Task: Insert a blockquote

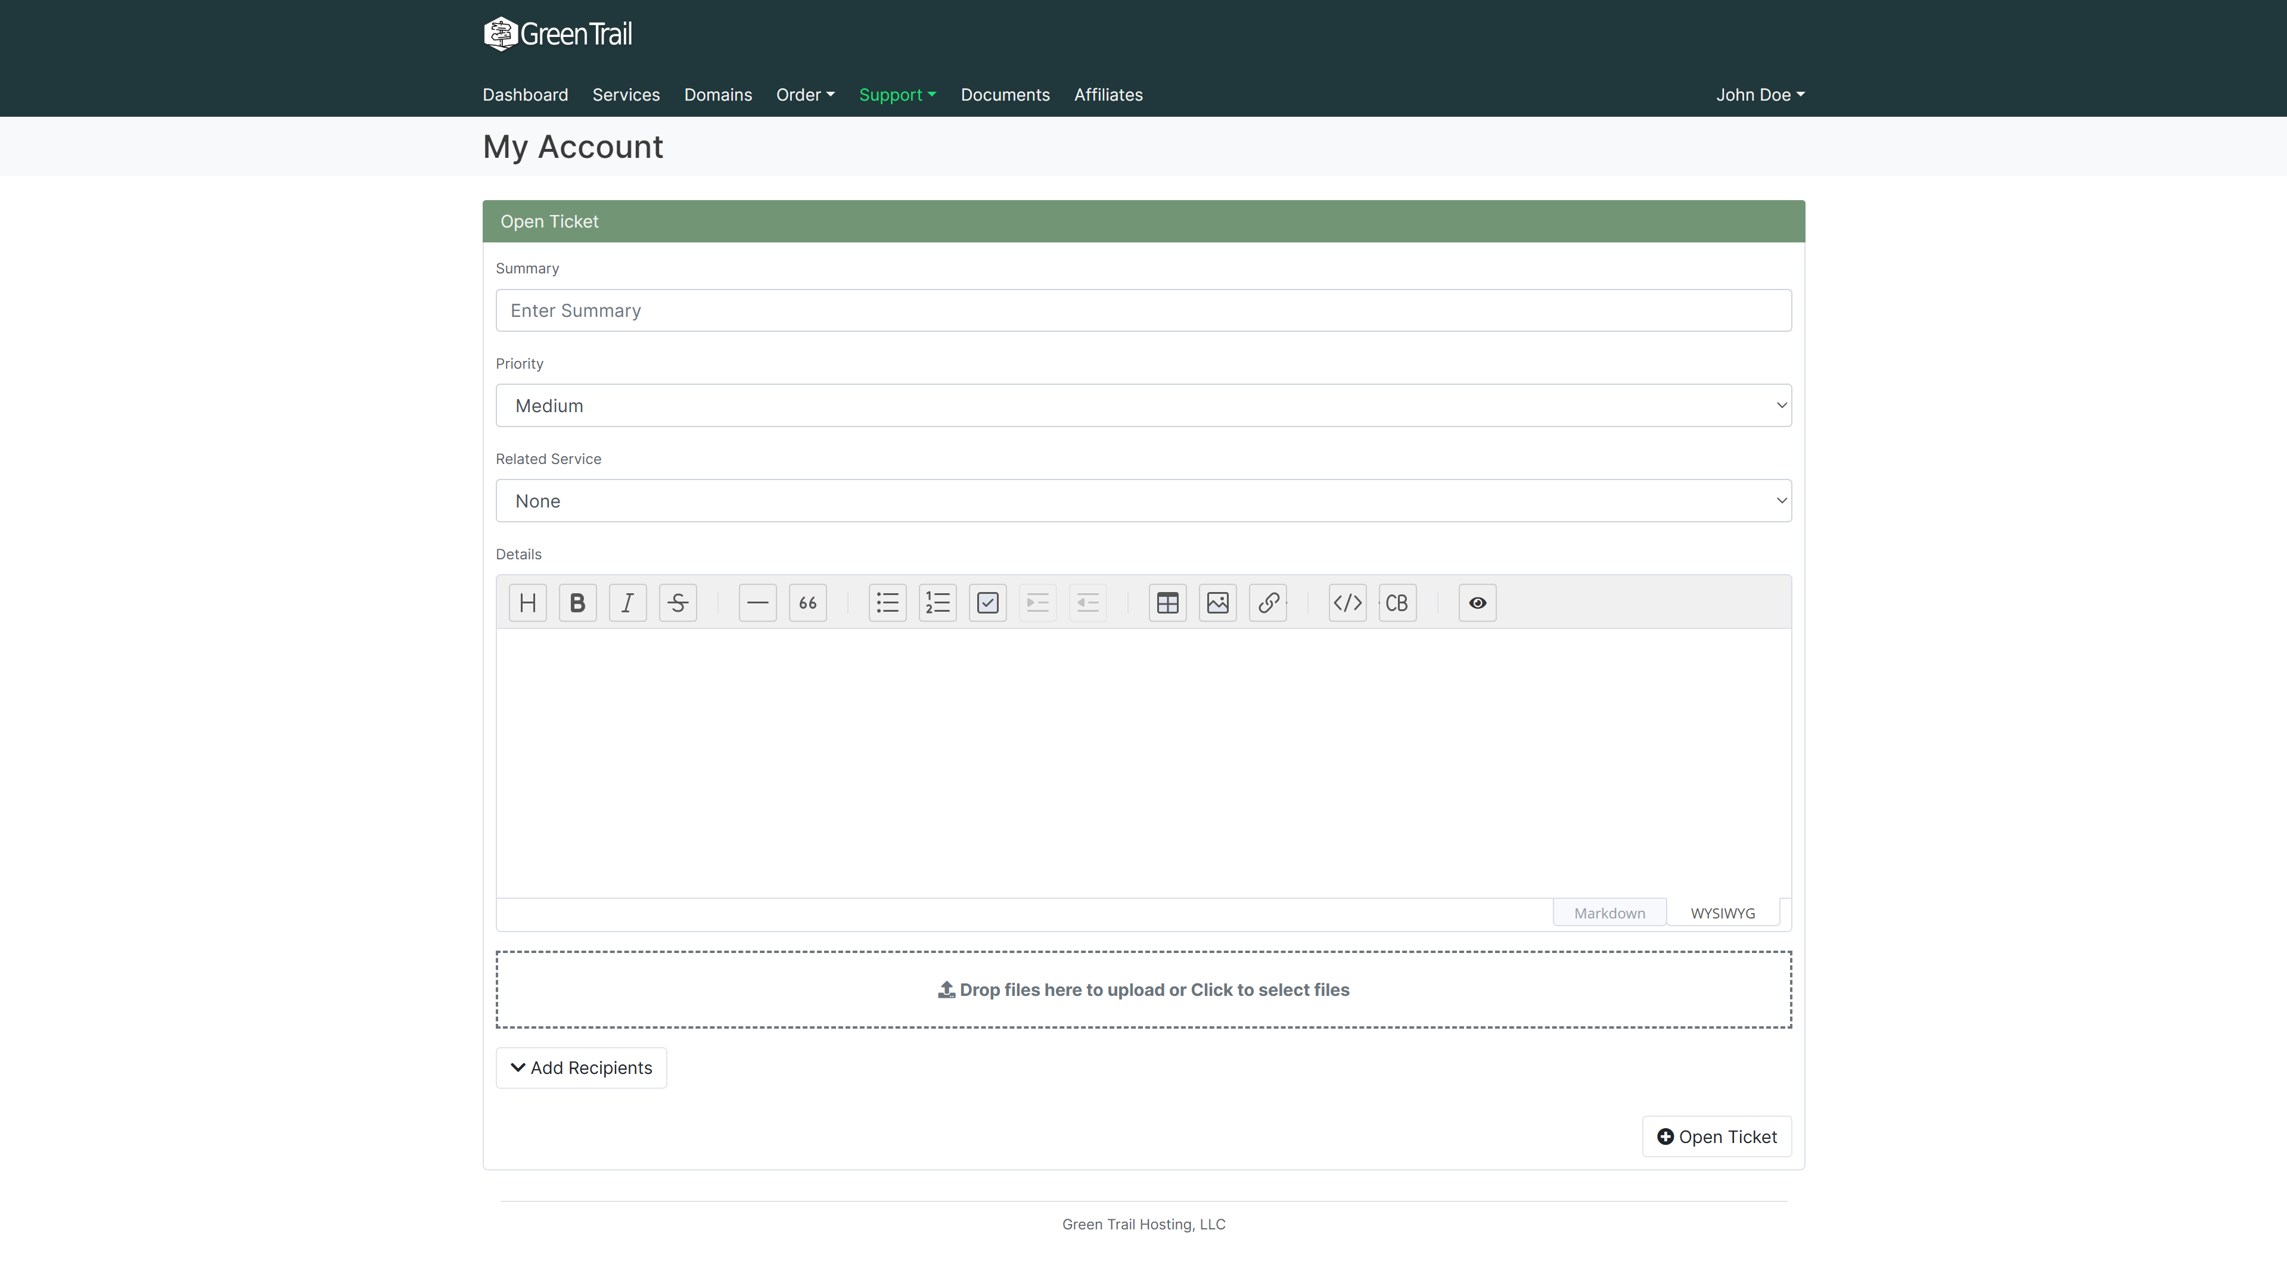Action: [808, 603]
